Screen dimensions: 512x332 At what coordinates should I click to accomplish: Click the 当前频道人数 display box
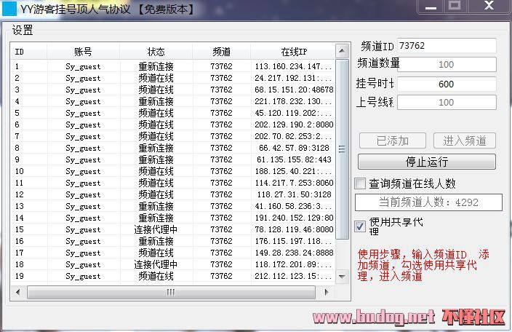[429, 202]
